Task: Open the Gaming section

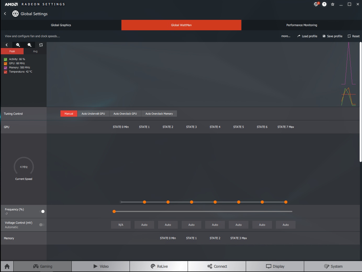Action: [43, 266]
